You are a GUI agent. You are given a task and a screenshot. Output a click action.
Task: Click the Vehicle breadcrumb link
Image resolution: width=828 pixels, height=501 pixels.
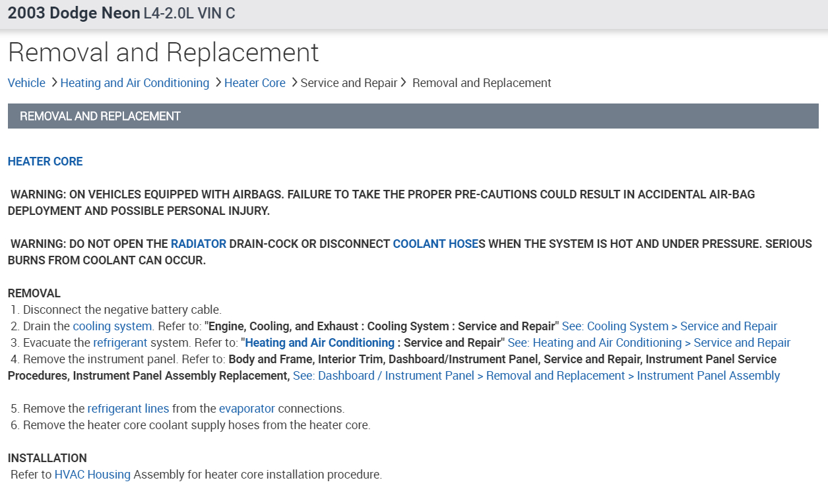[26, 83]
